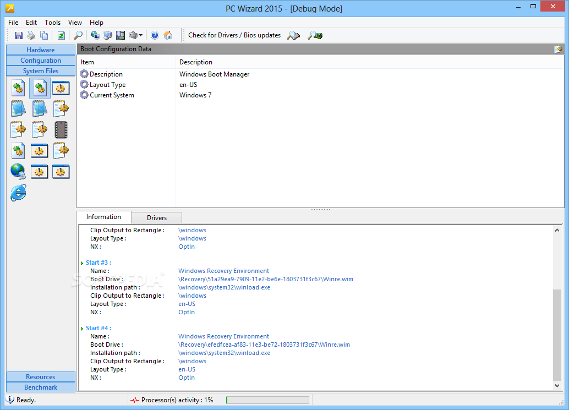Click the Windows 7 value

pyautogui.click(x=195, y=95)
